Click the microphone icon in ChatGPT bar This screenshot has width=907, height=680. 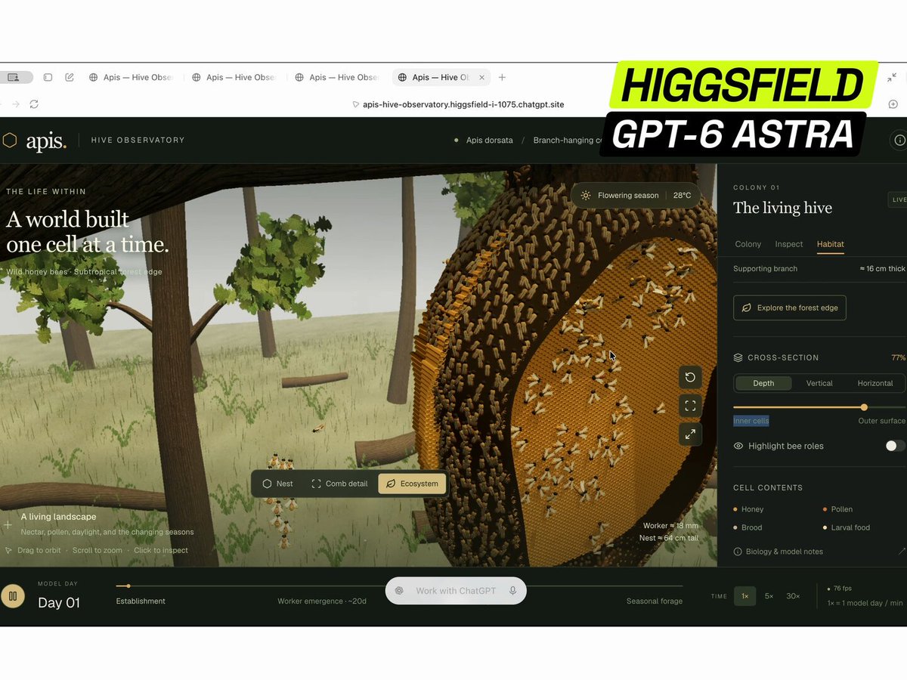pyautogui.click(x=512, y=591)
